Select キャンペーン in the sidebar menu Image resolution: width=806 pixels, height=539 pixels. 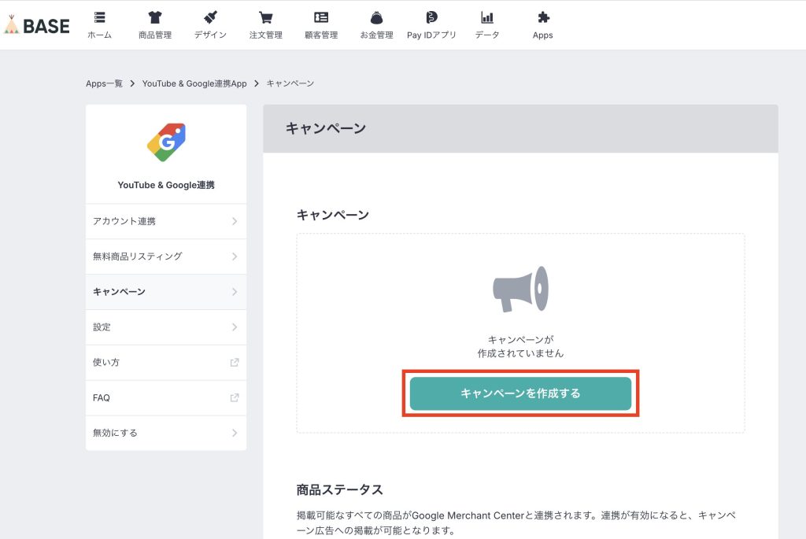(166, 292)
